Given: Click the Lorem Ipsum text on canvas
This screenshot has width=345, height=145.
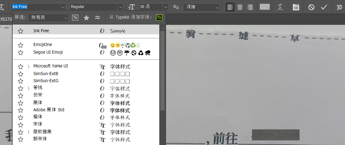Looking at the screenshot, I should tap(276, 135).
